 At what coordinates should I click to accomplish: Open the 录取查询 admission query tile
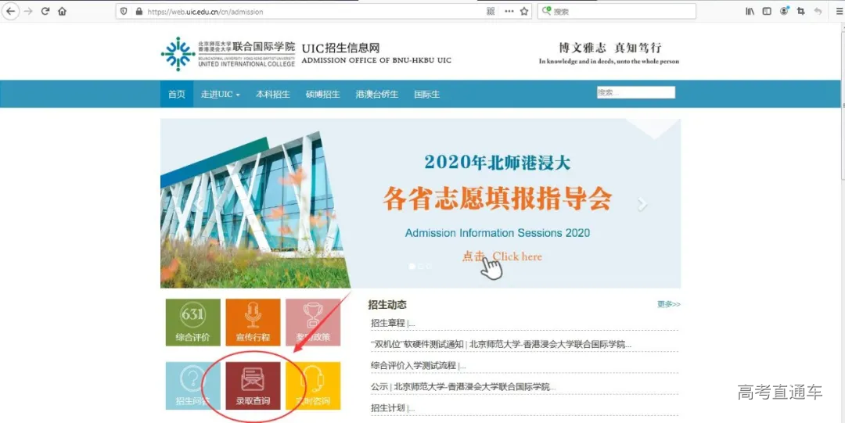(x=253, y=385)
